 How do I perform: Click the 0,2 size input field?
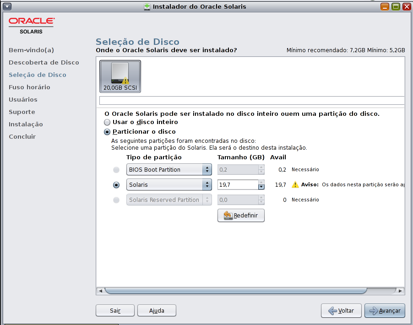238,170
